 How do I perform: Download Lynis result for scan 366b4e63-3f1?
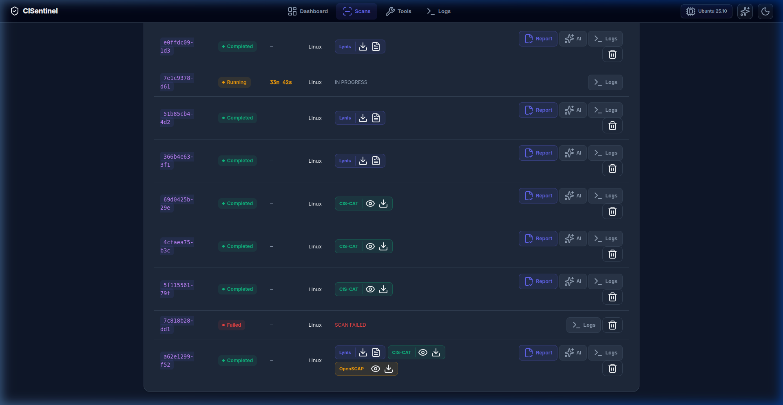[x=363, y=161]
